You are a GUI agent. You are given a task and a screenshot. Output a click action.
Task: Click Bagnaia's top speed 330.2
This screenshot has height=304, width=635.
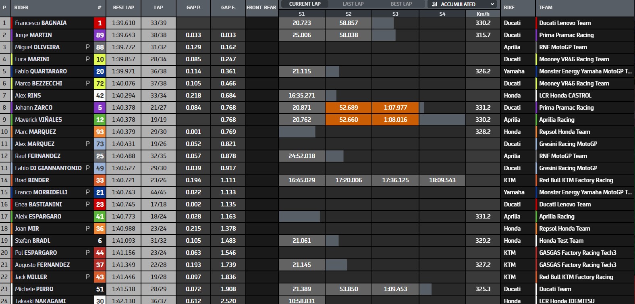click(x=483, y=23)
